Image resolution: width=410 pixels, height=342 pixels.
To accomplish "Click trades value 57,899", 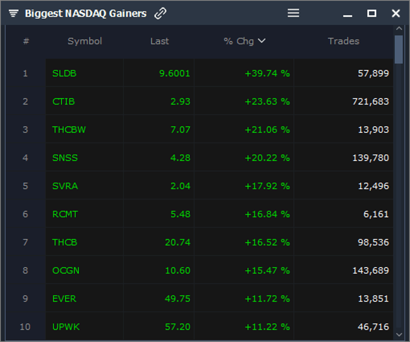I will click(x=373, y=73).
